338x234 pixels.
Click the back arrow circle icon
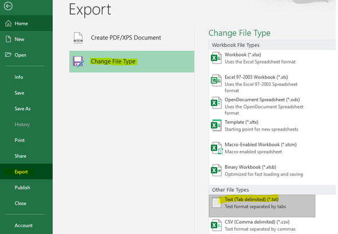(8, 6)
